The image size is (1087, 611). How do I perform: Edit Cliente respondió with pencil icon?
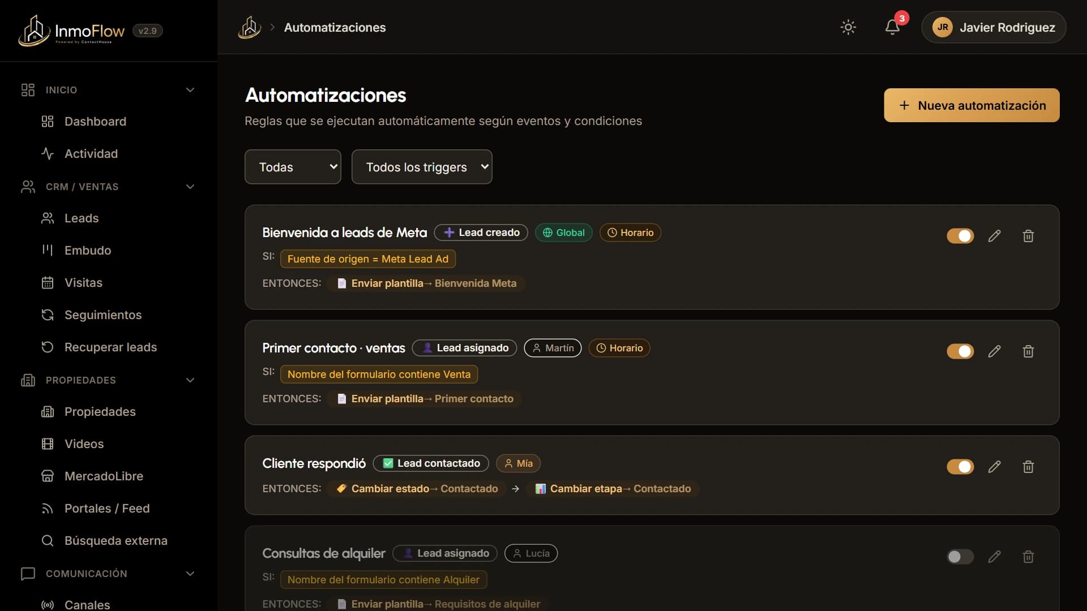(x=995, y=467)
